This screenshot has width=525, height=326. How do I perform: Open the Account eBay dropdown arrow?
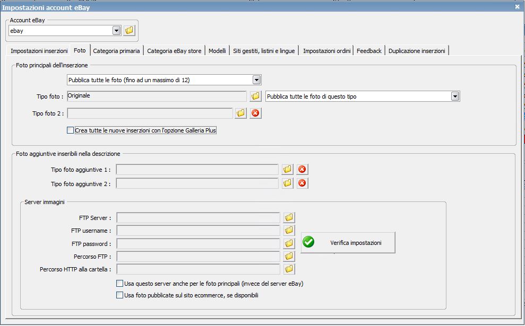(116, 31)
